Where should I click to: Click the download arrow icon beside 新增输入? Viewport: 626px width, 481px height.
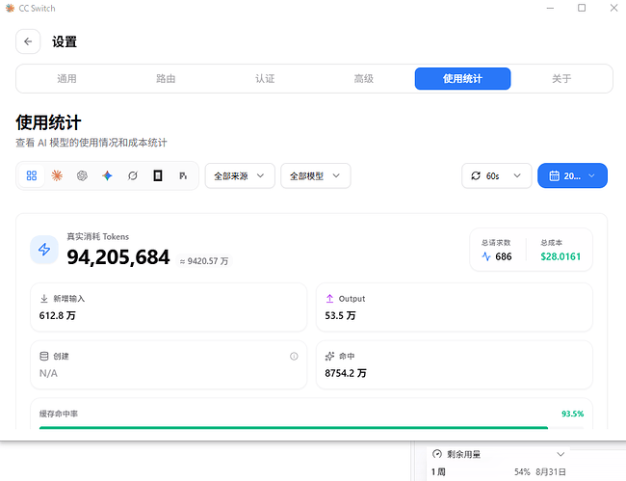44,299
